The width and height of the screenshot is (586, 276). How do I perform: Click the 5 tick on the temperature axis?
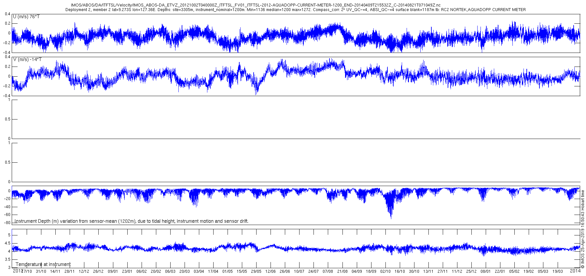coord(9,235)
